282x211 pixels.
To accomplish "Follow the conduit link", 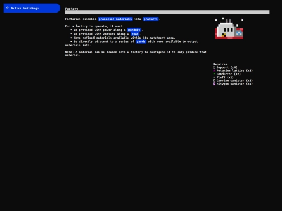I will coord(134,30).
